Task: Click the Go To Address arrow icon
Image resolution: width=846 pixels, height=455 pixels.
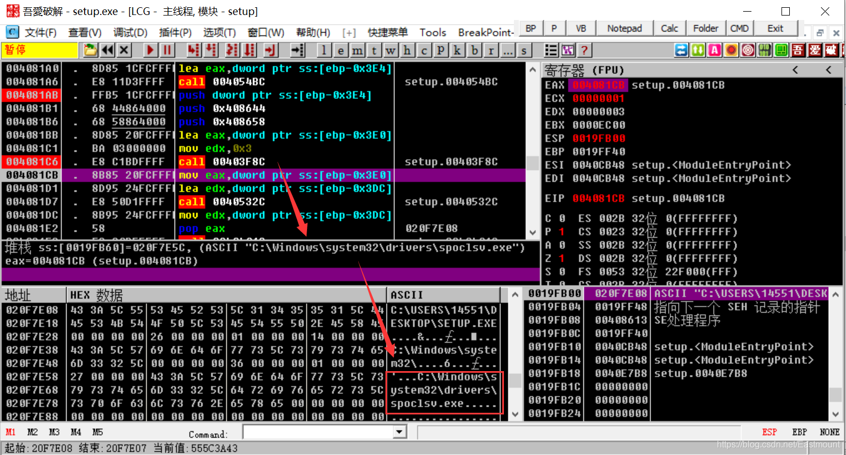Action: click(298, 50)
